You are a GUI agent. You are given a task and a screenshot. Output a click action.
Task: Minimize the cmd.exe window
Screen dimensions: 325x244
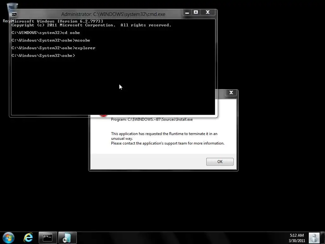point(187,12)
